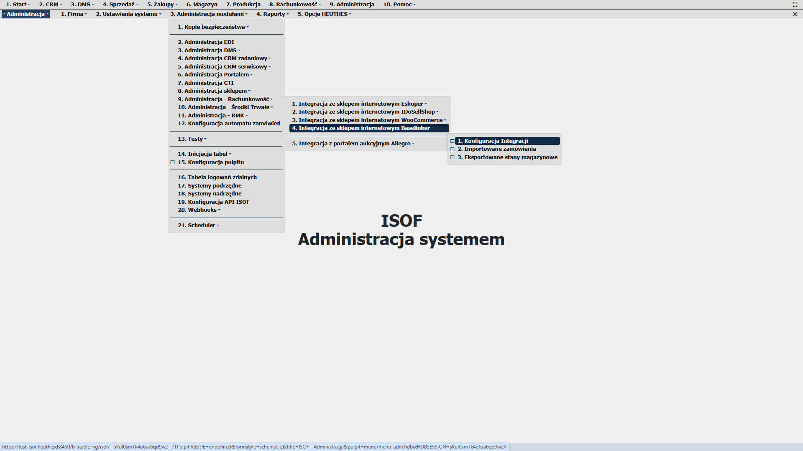Close the Administracja menu bar with X
The image size is (803, 451).
coord(795,14)
